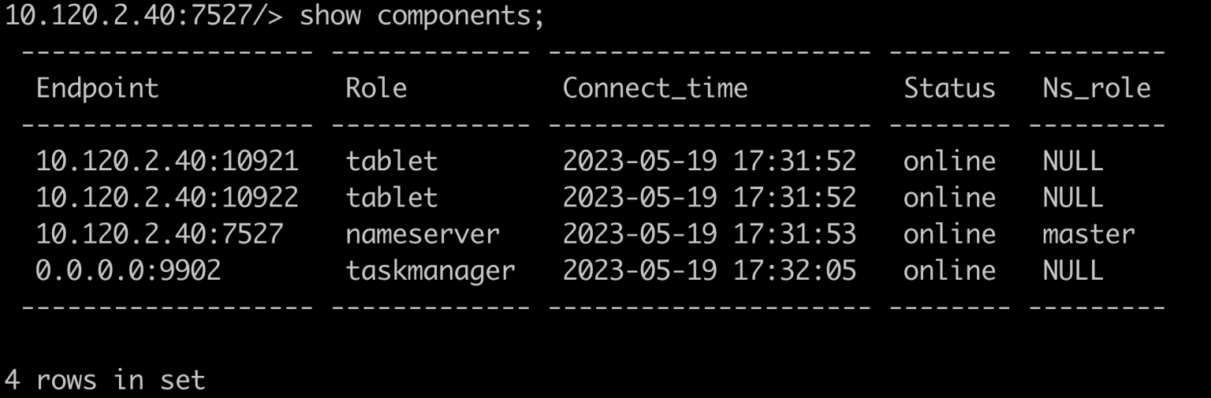Click the Ns_role column header
Viewport: 1211px width, 398px height.
(1096, 88)
